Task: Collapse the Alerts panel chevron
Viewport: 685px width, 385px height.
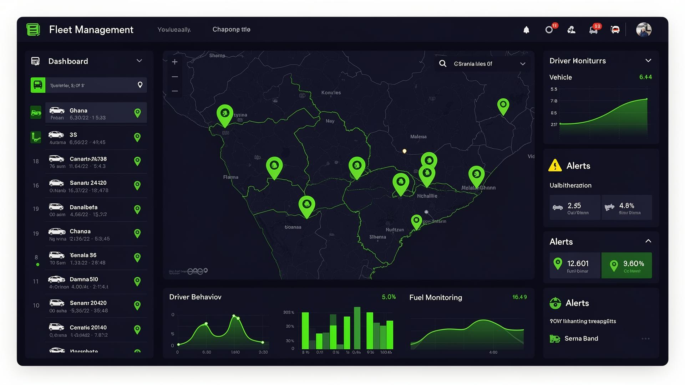Action: [648, 241]
